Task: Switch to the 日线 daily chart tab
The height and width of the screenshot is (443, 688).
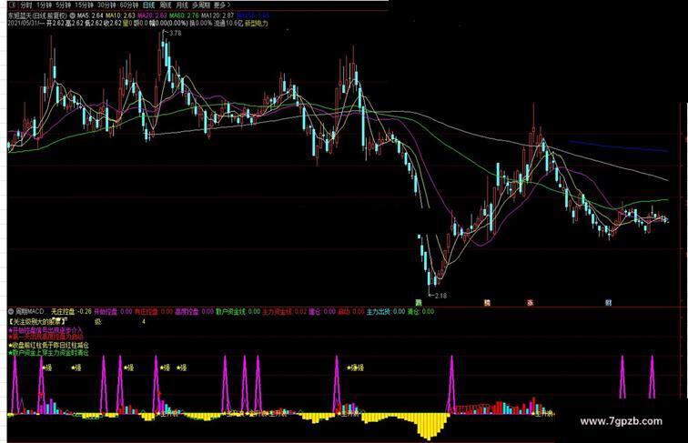Action: coord(148,5)
